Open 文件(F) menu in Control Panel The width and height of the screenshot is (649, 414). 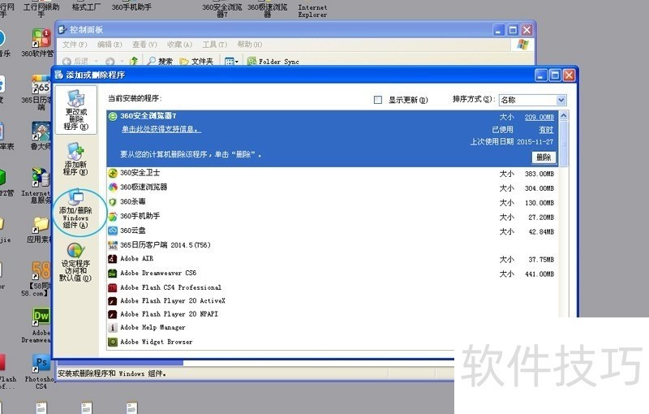pyautogui.click(x=75, y=45)
